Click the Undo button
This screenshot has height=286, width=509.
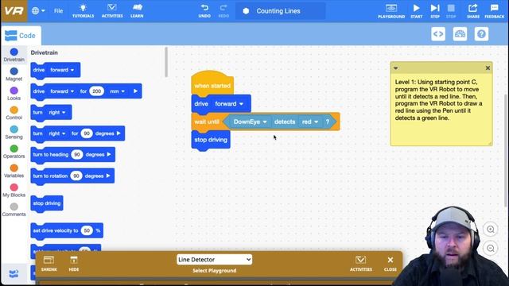pos(204,10)
